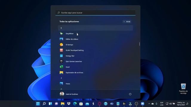The image size is (191, 107).
Task: Open the blue question mark help icon
Action: point(106,104)
